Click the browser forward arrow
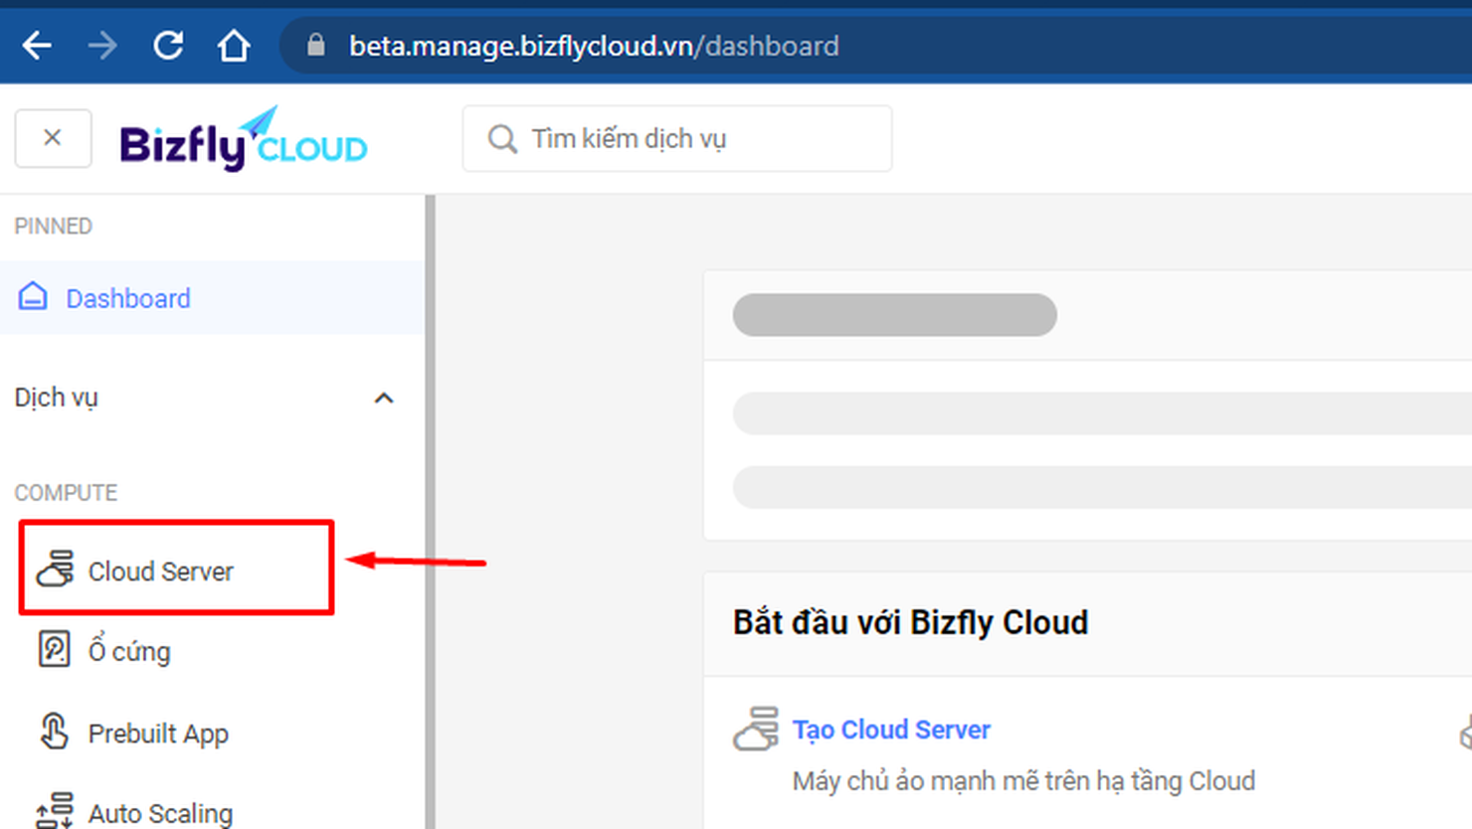Screen dimensions: 1472x829 click(102, 46)
